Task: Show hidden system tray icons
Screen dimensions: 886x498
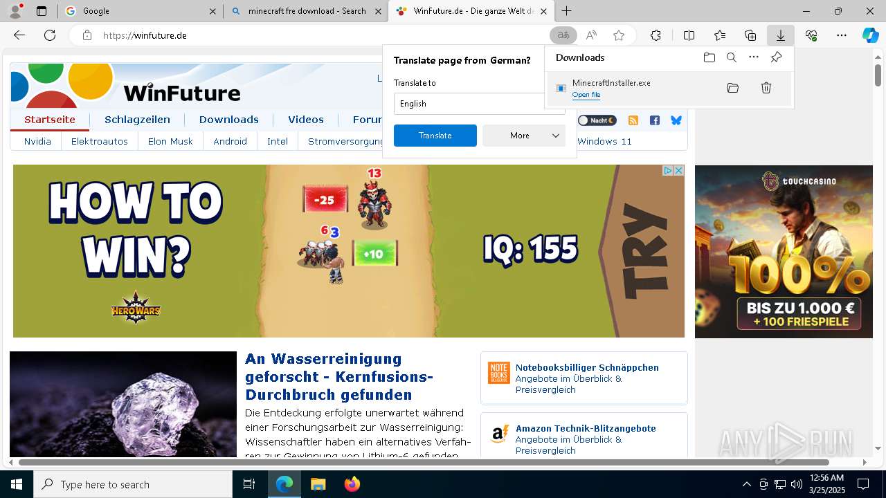Action: (746, 484)
